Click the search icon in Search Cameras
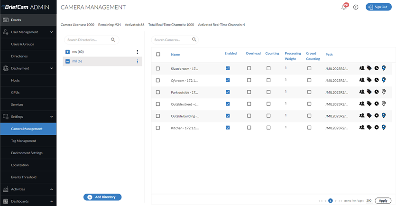The height and width of the screenshot is (206, 397). click(x=194, y=39)
